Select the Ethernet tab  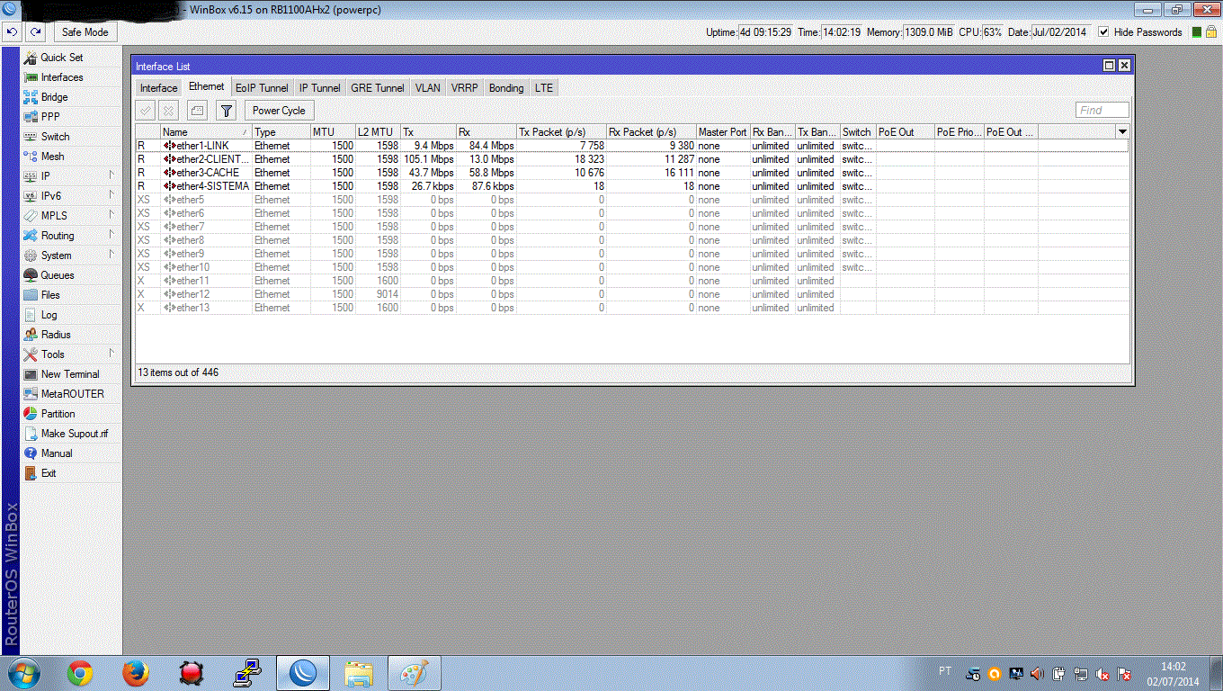206,87
